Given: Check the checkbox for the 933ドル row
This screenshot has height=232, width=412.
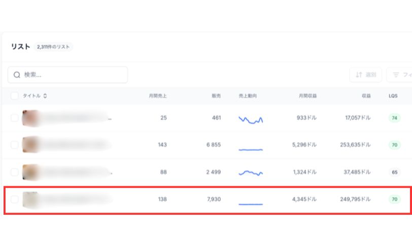Looking at the screenshot, I should point(14,118).
